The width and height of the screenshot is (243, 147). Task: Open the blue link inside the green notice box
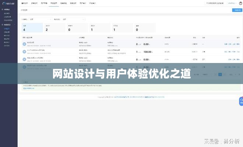[29, 88]
